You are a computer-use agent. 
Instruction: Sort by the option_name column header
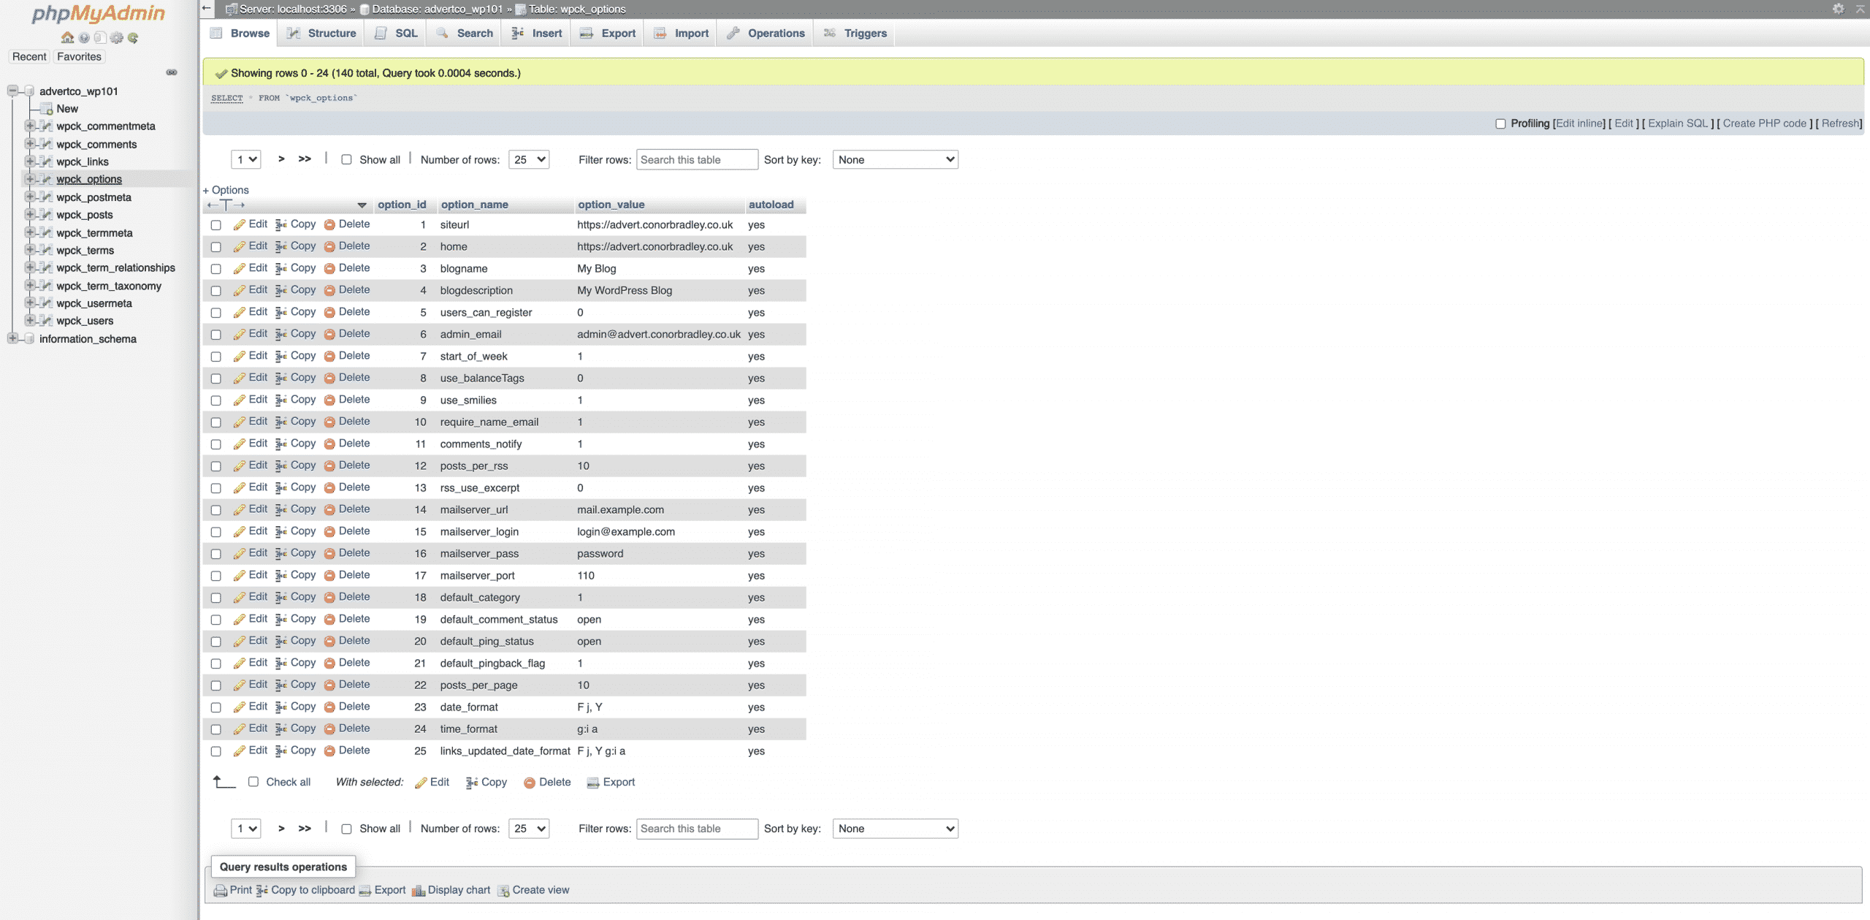pos(474,205)
